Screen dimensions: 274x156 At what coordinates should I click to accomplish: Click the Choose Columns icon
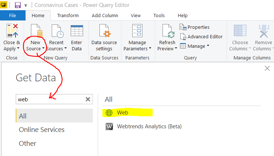[x=240, y=30]
